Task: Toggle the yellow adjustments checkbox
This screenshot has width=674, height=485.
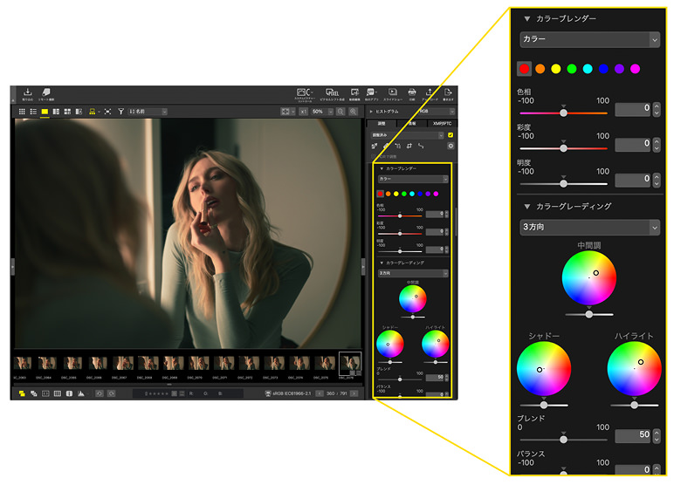Action: pyautogui.click(x=450, y=135)
